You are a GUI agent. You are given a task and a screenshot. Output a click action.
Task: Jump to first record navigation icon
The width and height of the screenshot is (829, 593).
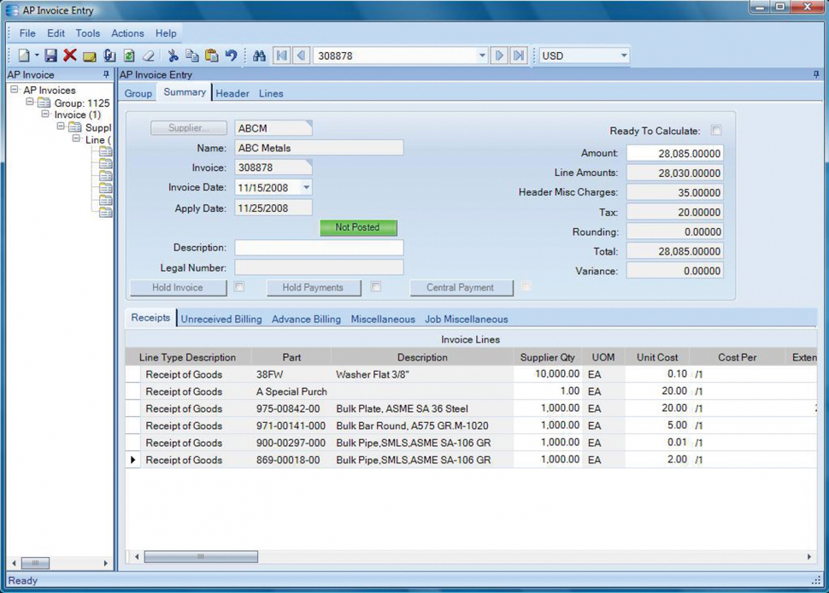tap(282, 56)
